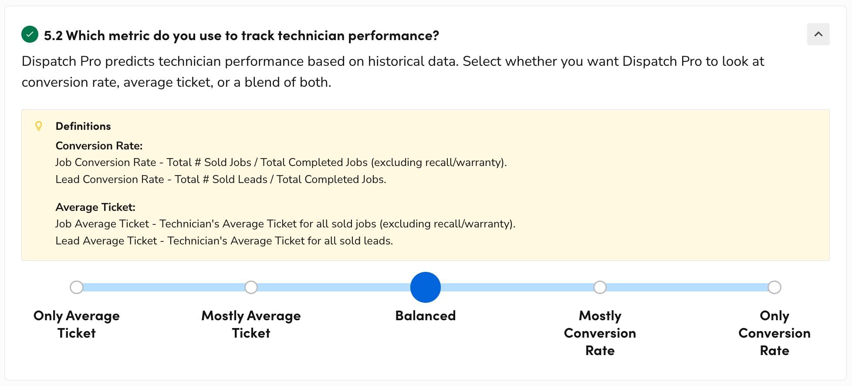Click the Mostly Conversion Rate label

600,333
